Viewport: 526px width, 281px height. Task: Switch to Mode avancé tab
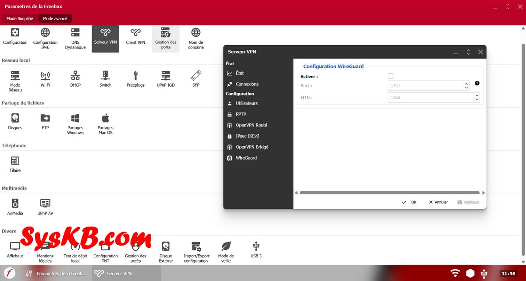point(55,18)
